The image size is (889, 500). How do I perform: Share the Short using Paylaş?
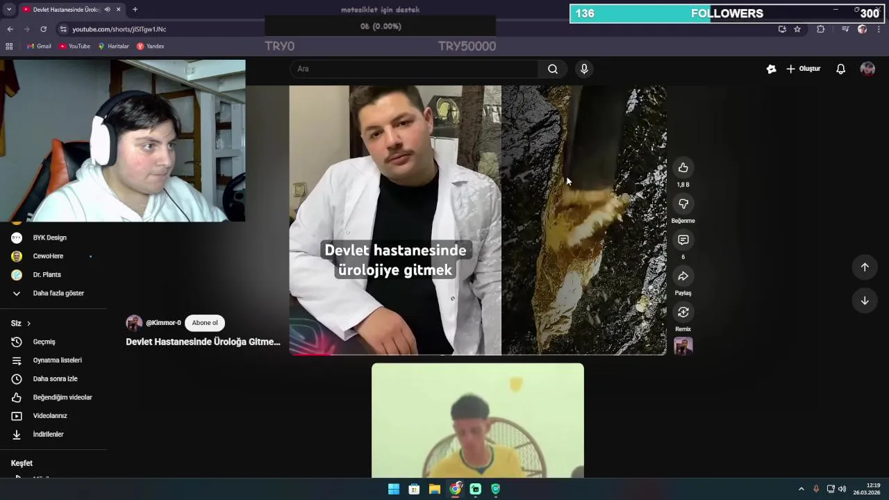pos(683,276)
